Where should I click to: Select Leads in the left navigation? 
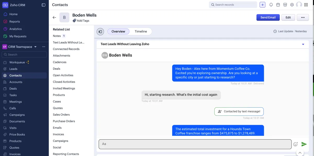[14, 69]
